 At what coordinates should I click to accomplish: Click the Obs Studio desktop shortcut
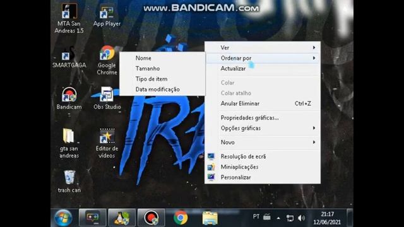pos(107,98)
